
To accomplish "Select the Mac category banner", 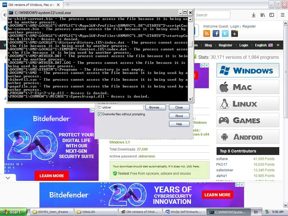I will click(x=248, y=87).
